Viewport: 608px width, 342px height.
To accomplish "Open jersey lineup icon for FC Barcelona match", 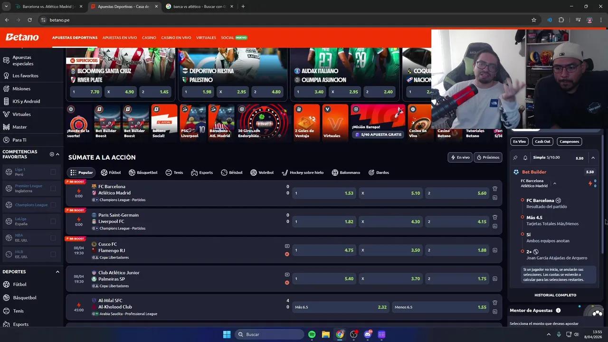I will tap(494, 189).
